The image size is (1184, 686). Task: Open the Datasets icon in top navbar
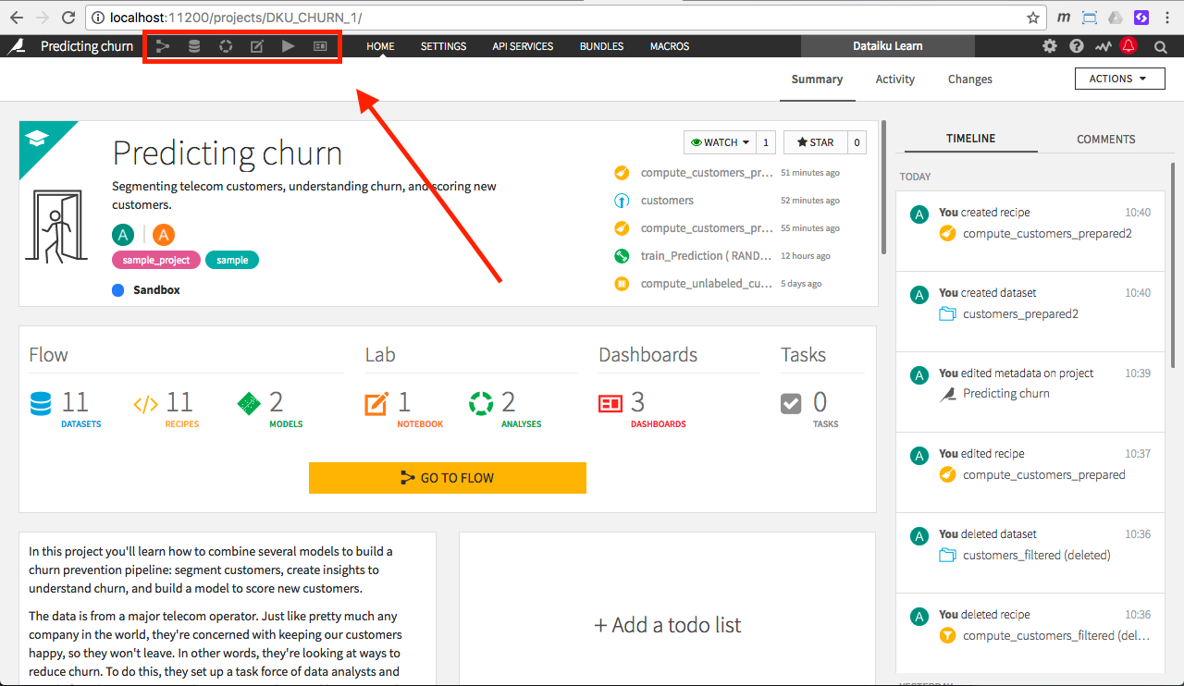[x=194, y=46]
